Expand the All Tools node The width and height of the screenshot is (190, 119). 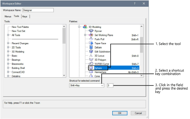(8, 35)
